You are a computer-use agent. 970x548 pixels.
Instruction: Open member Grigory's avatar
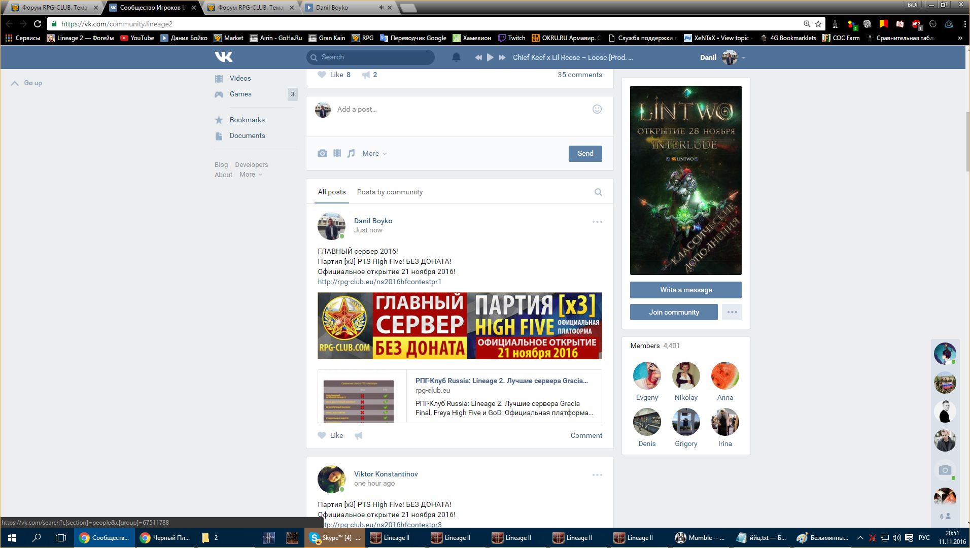(686, 422)
